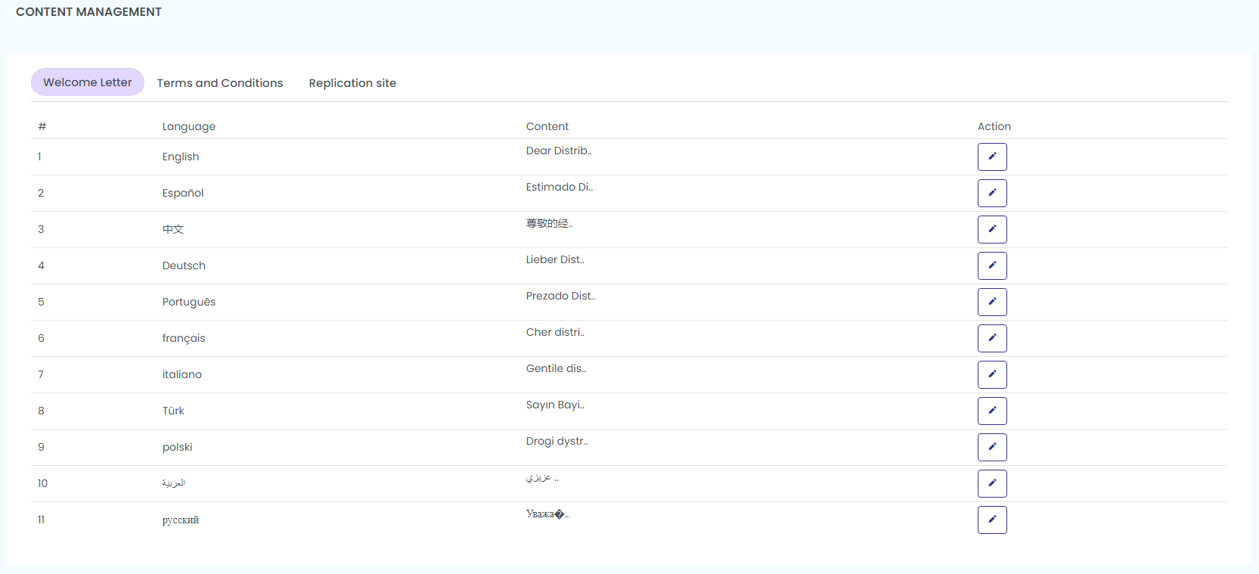
Task: Select the Português language cell
Action: [189, 302]
